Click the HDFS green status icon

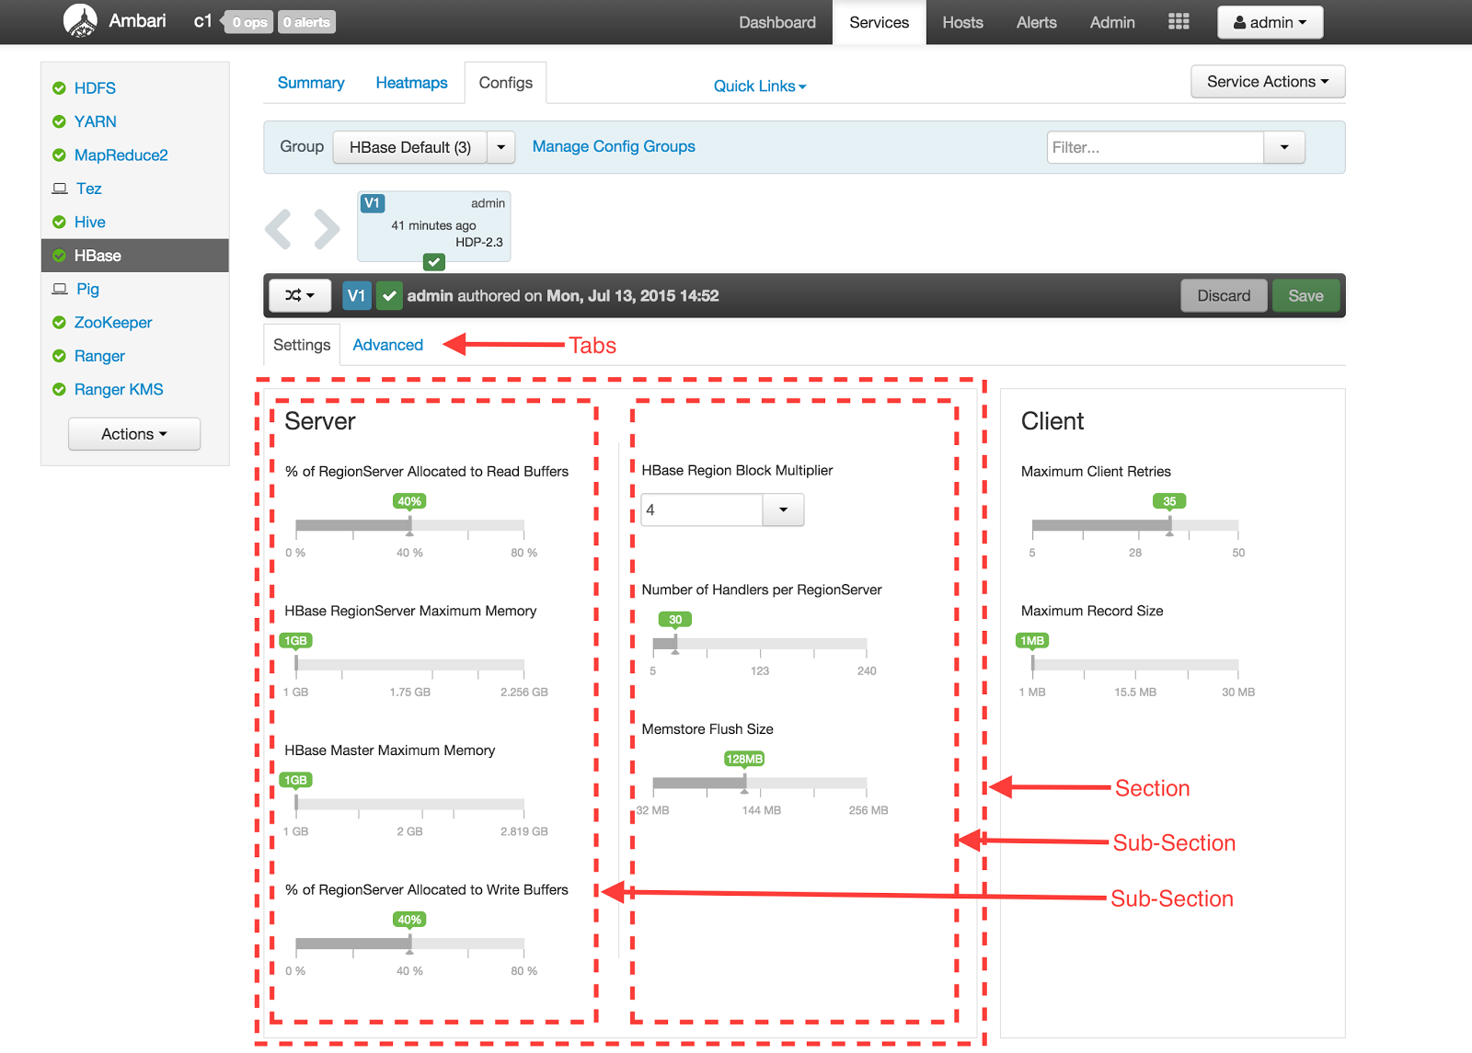coord(59,88)
